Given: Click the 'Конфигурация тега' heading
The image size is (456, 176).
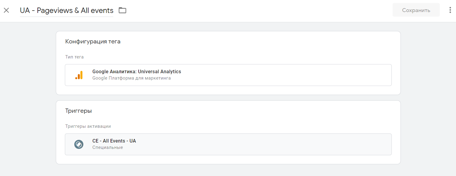Looking at the screenshot, I should [x=93, y=42].
